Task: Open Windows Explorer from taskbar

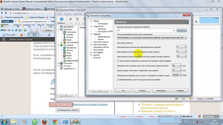Action: click(14, 122)
